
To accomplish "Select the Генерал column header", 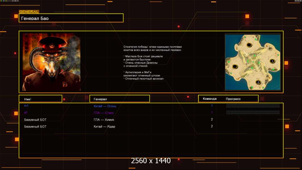I will click(x=120, y=99).
